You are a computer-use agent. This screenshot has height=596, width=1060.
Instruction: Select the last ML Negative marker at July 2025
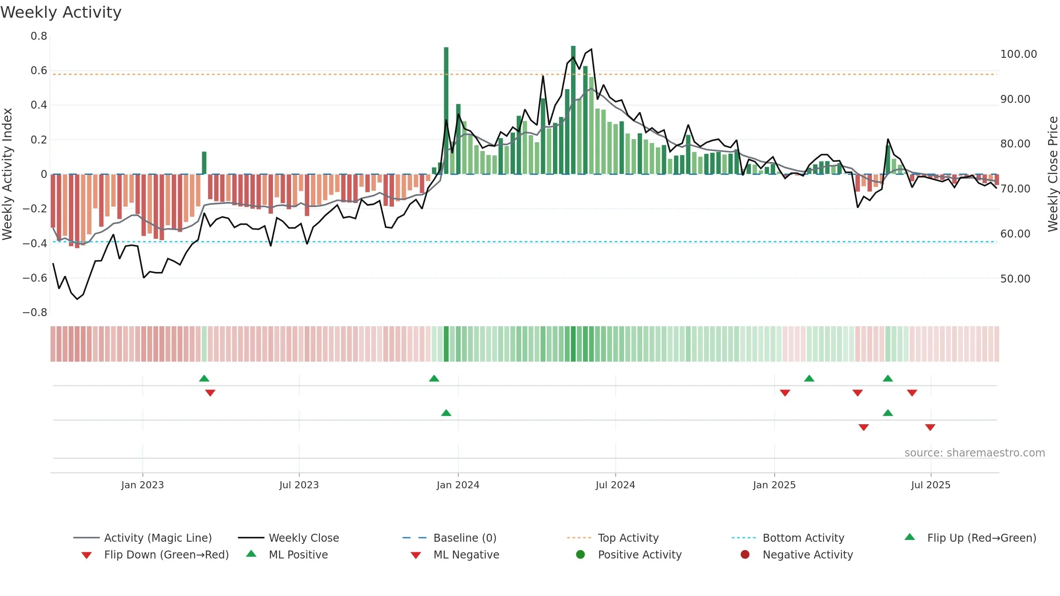[930, 427]
